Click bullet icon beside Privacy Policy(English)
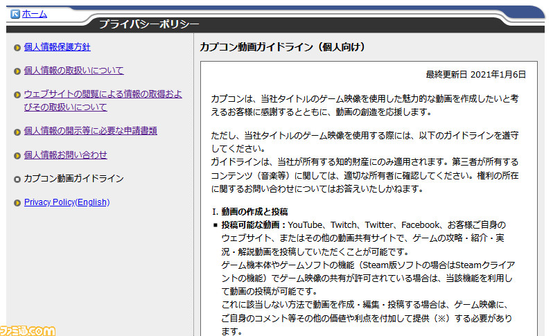Viewport: 553px width, 336px height. coord(17,203)
